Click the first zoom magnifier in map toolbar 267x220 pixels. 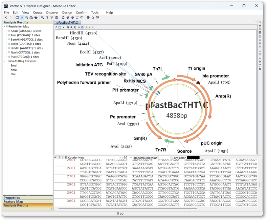[x=68, y=27]
